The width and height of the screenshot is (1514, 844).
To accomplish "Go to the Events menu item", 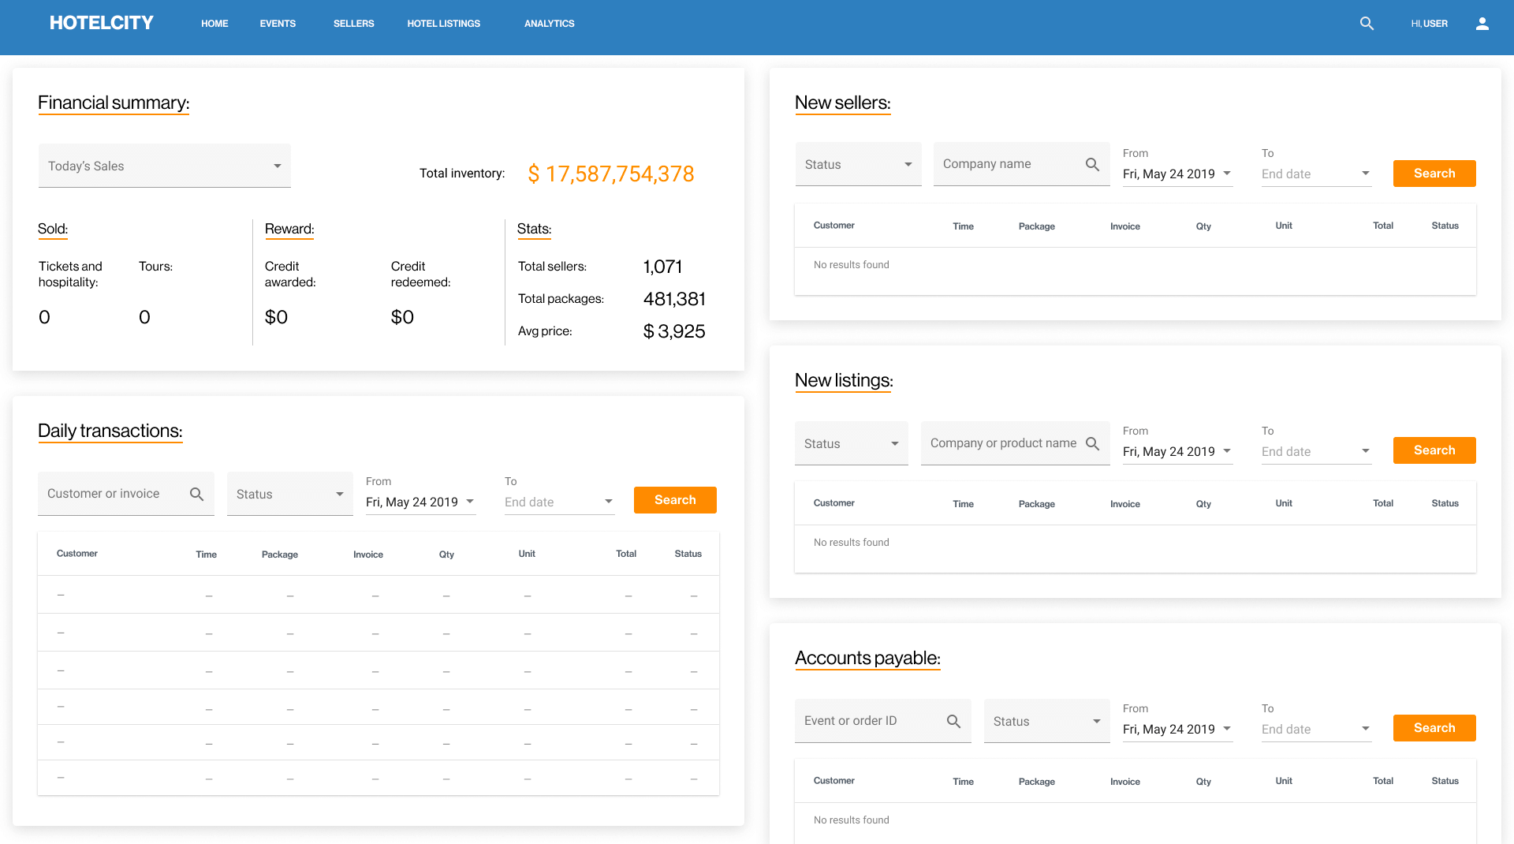I will coord(278,24).
